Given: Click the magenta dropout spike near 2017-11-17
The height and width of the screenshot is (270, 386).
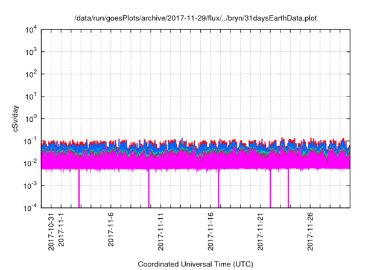Looking at the screenshot, I should [218, 189].
